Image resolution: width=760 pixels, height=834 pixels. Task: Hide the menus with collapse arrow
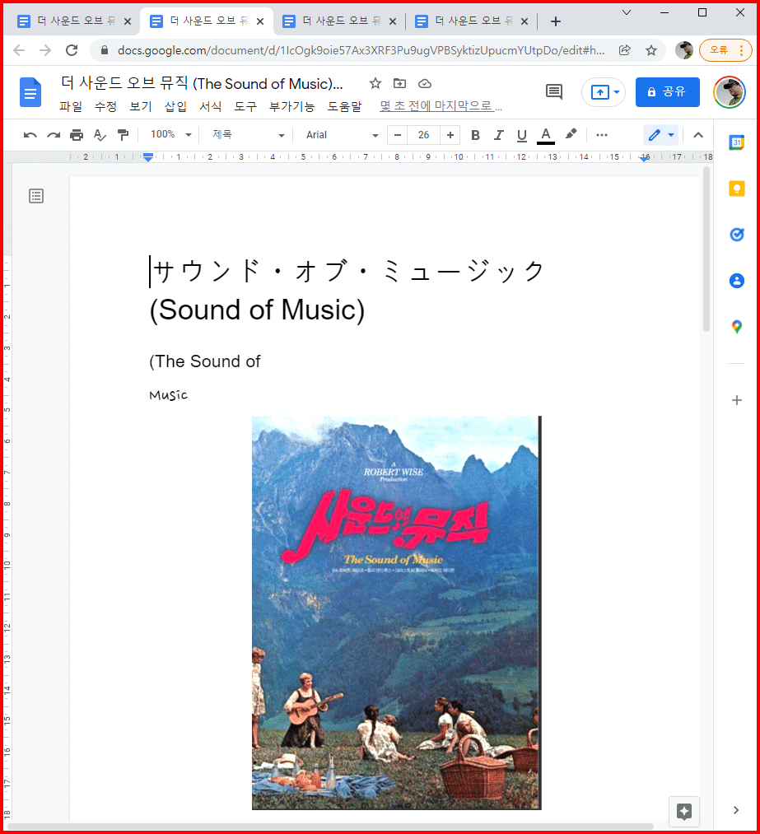pyautogui.click(x=698, y=135)
